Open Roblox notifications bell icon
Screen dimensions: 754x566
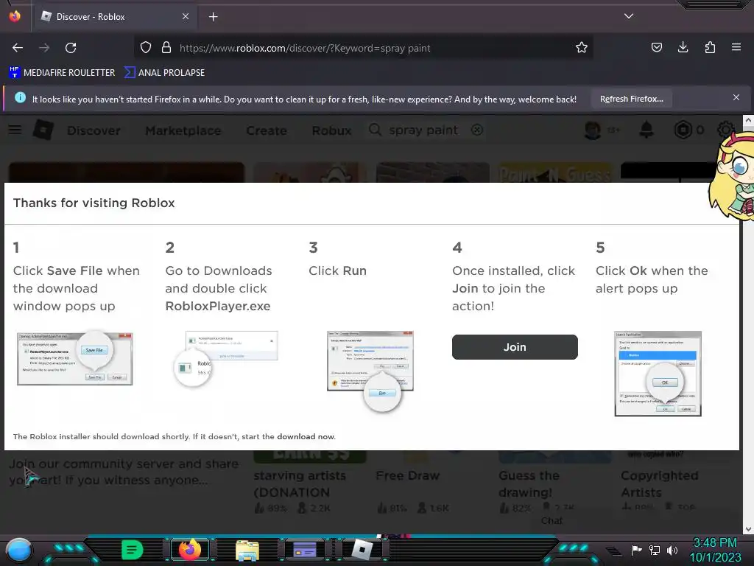(x=646, y=130)
